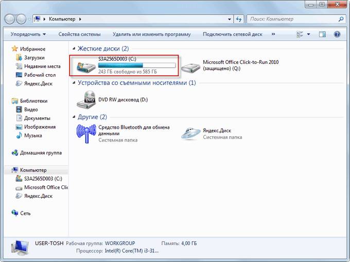Collapse the Другие group

tap(73, 117)
